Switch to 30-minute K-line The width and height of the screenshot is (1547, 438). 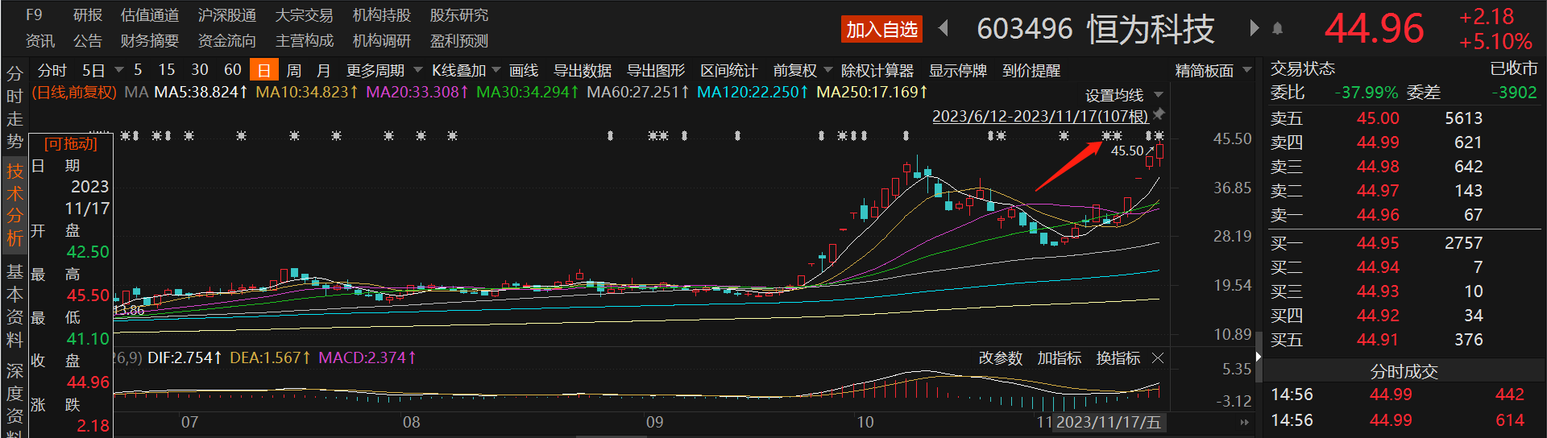click(x=199, y=70)
